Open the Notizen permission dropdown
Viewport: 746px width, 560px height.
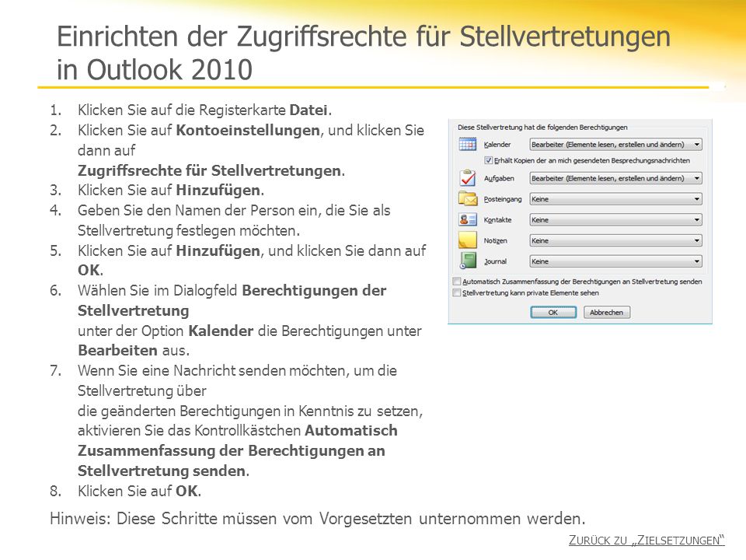click(615, 240)
